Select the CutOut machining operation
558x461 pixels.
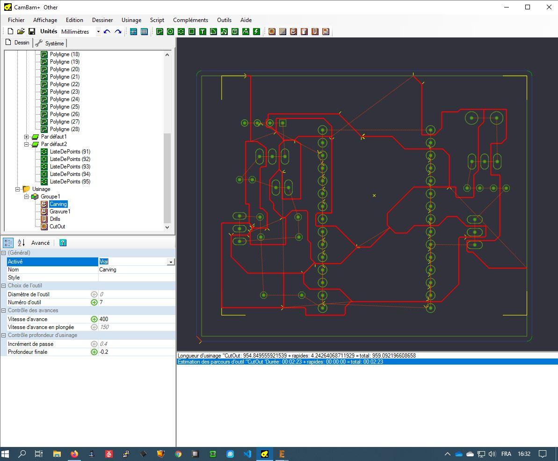pyautogui.click(x=57, y=227)
